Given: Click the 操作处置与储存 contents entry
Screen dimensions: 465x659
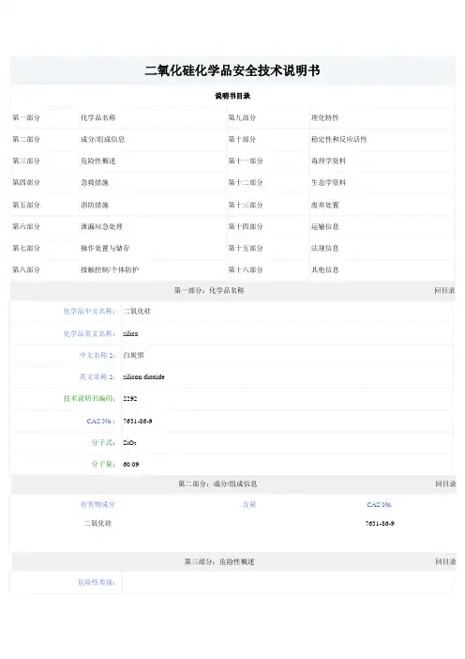Looking at the screenshot, I should click(x=105, y=248).
